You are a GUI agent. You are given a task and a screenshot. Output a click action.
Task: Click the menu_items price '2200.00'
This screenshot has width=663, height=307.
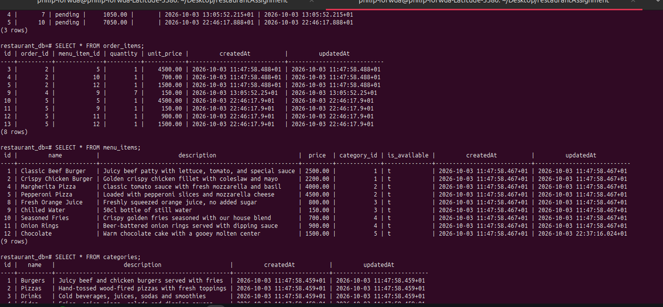[317, 179]
